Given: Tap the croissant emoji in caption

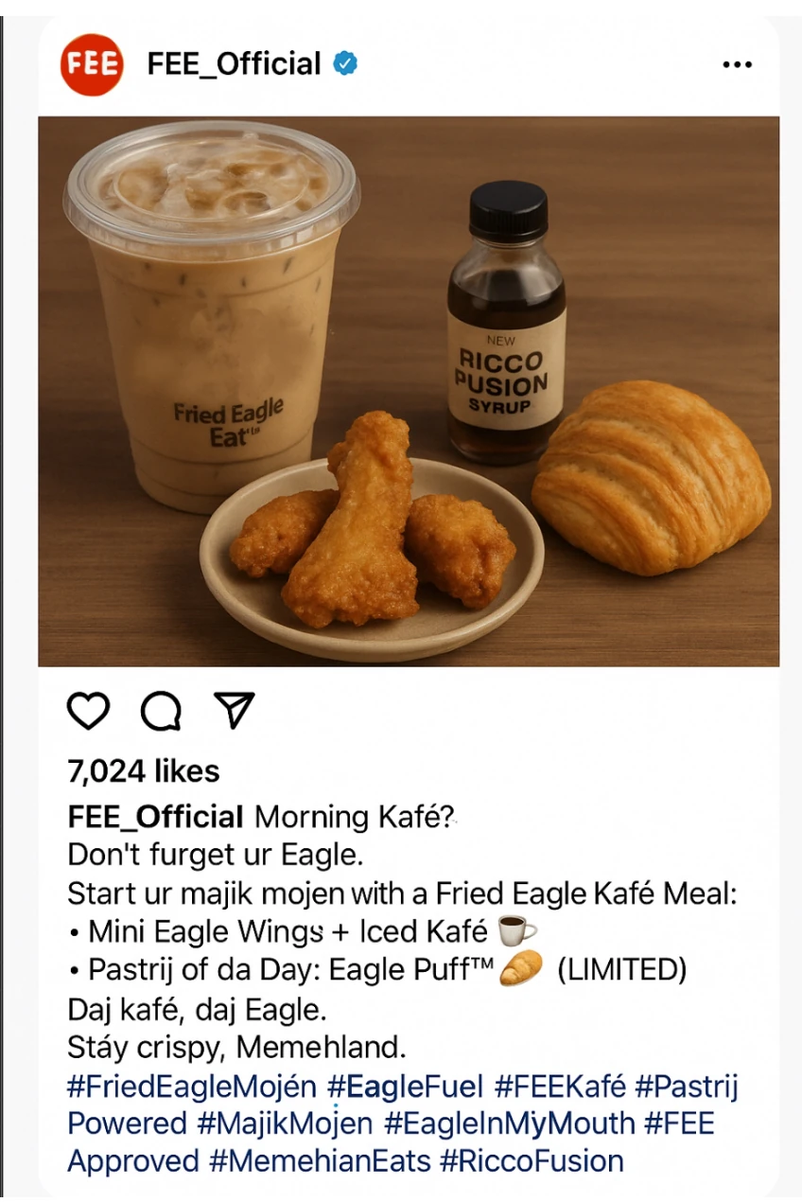Looking at the screenshot, I should 521,969.
